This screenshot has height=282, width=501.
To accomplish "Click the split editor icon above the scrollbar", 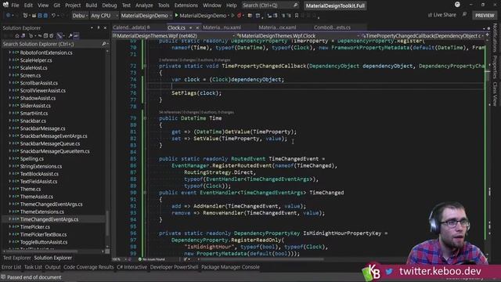I will [x=487, y=35].
